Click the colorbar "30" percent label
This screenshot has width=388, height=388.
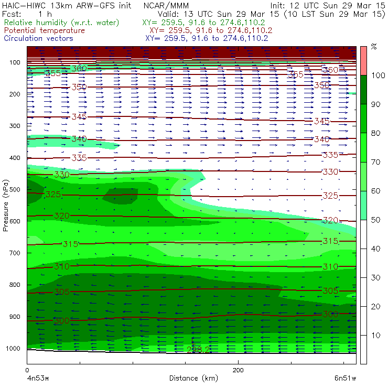point(375,278)
